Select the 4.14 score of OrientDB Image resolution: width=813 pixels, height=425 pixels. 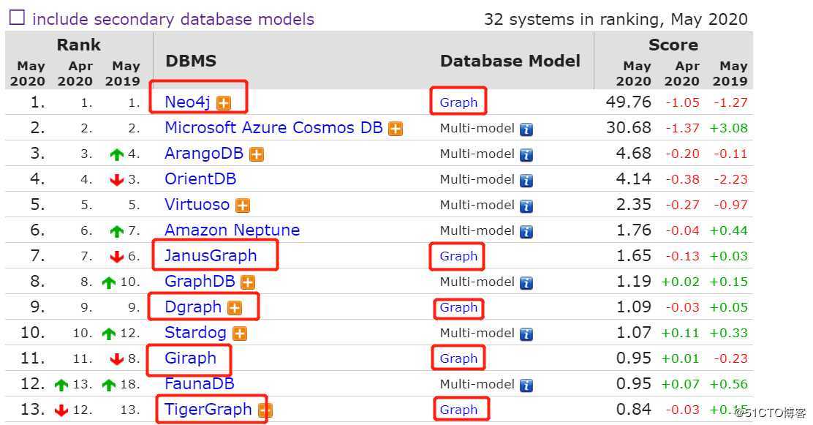633,179
